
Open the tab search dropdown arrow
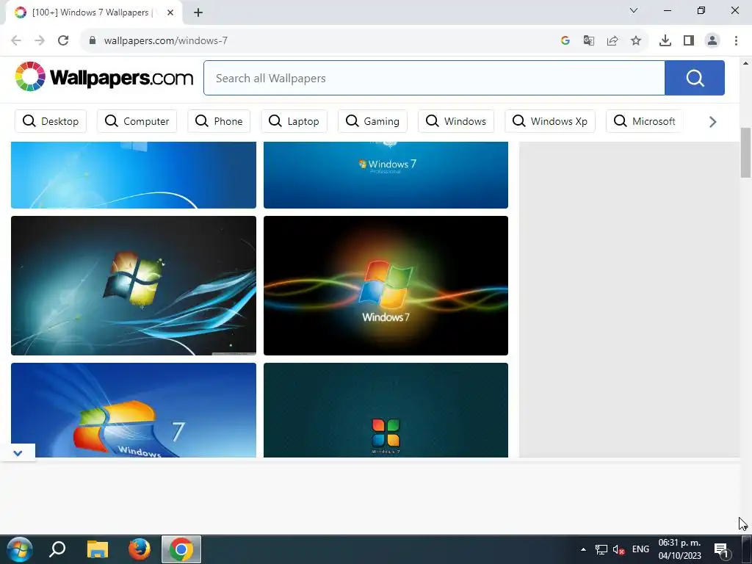(634, 10)
